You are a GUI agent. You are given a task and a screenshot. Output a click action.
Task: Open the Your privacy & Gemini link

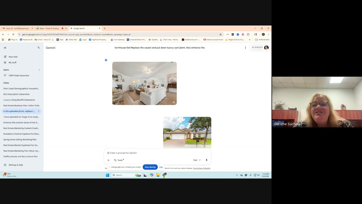coord(202,168)
